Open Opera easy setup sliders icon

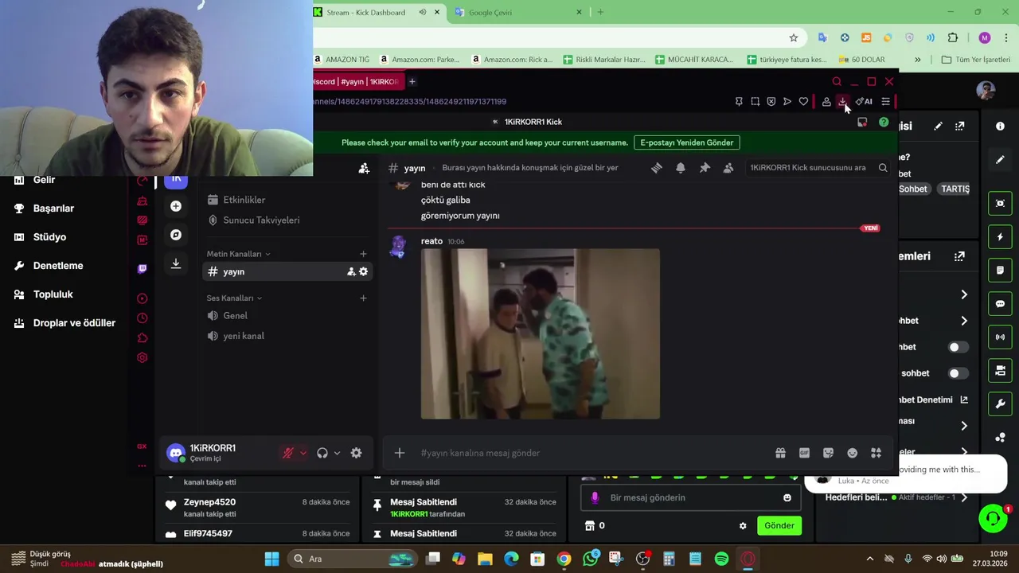[x=885, y=102]
